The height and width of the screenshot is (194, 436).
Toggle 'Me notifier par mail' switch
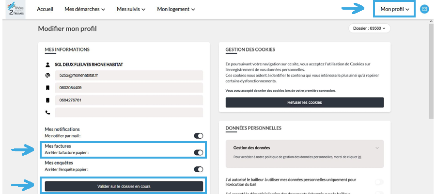click(198, 136)
